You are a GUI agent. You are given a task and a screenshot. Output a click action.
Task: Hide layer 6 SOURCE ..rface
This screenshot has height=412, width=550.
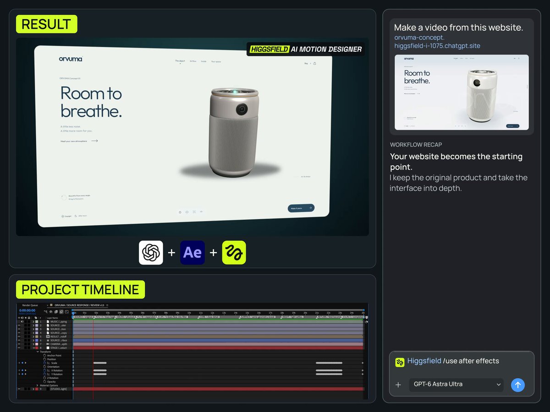click(19, 340)
